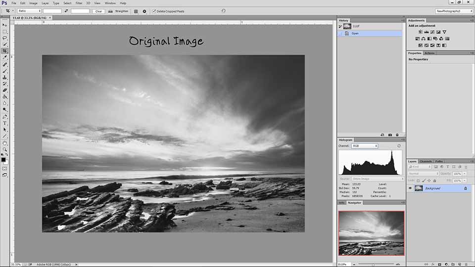Add a Brightness/Contrast adjustment
Screen dimensions: 475x267
coord(421,32)
